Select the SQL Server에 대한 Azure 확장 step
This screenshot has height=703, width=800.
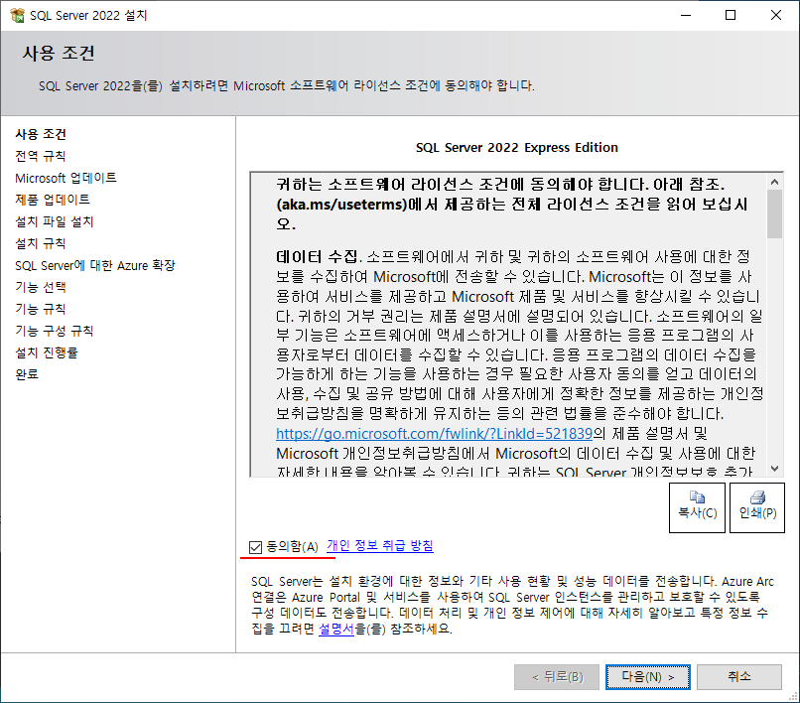[95, 265]
